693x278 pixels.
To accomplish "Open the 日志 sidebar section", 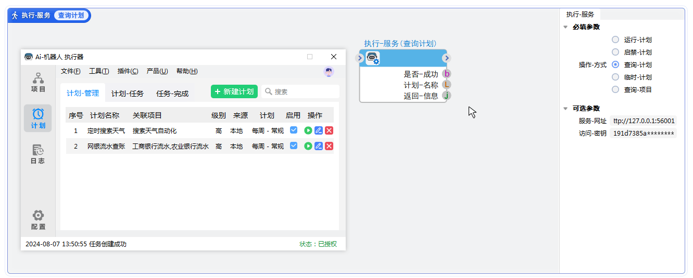I will (38, 154).
